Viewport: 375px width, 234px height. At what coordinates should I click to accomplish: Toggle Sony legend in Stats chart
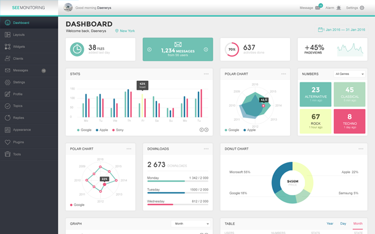[x=118, y=130]
